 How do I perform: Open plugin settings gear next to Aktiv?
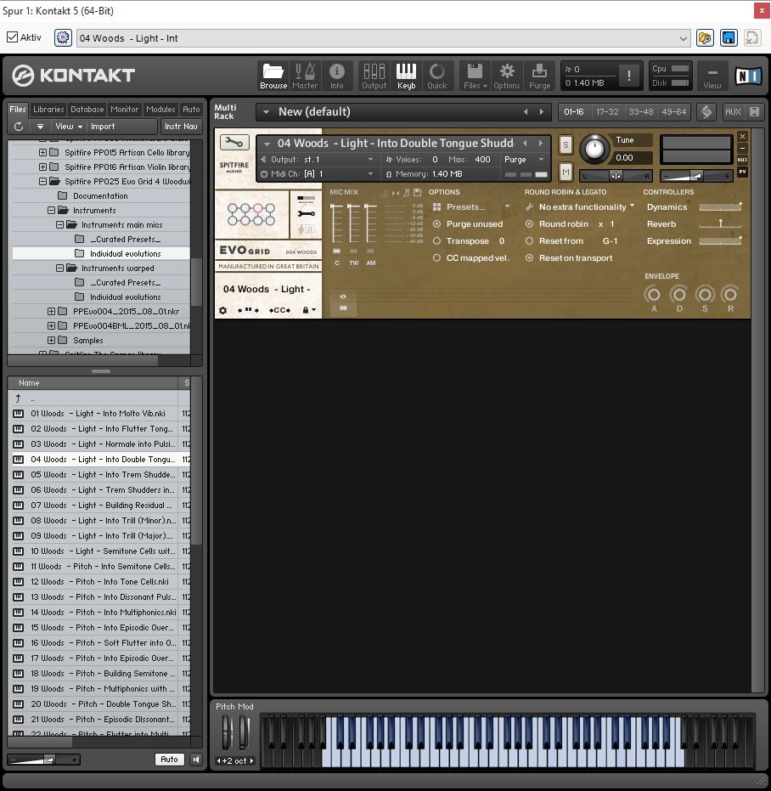click(63, 38)
